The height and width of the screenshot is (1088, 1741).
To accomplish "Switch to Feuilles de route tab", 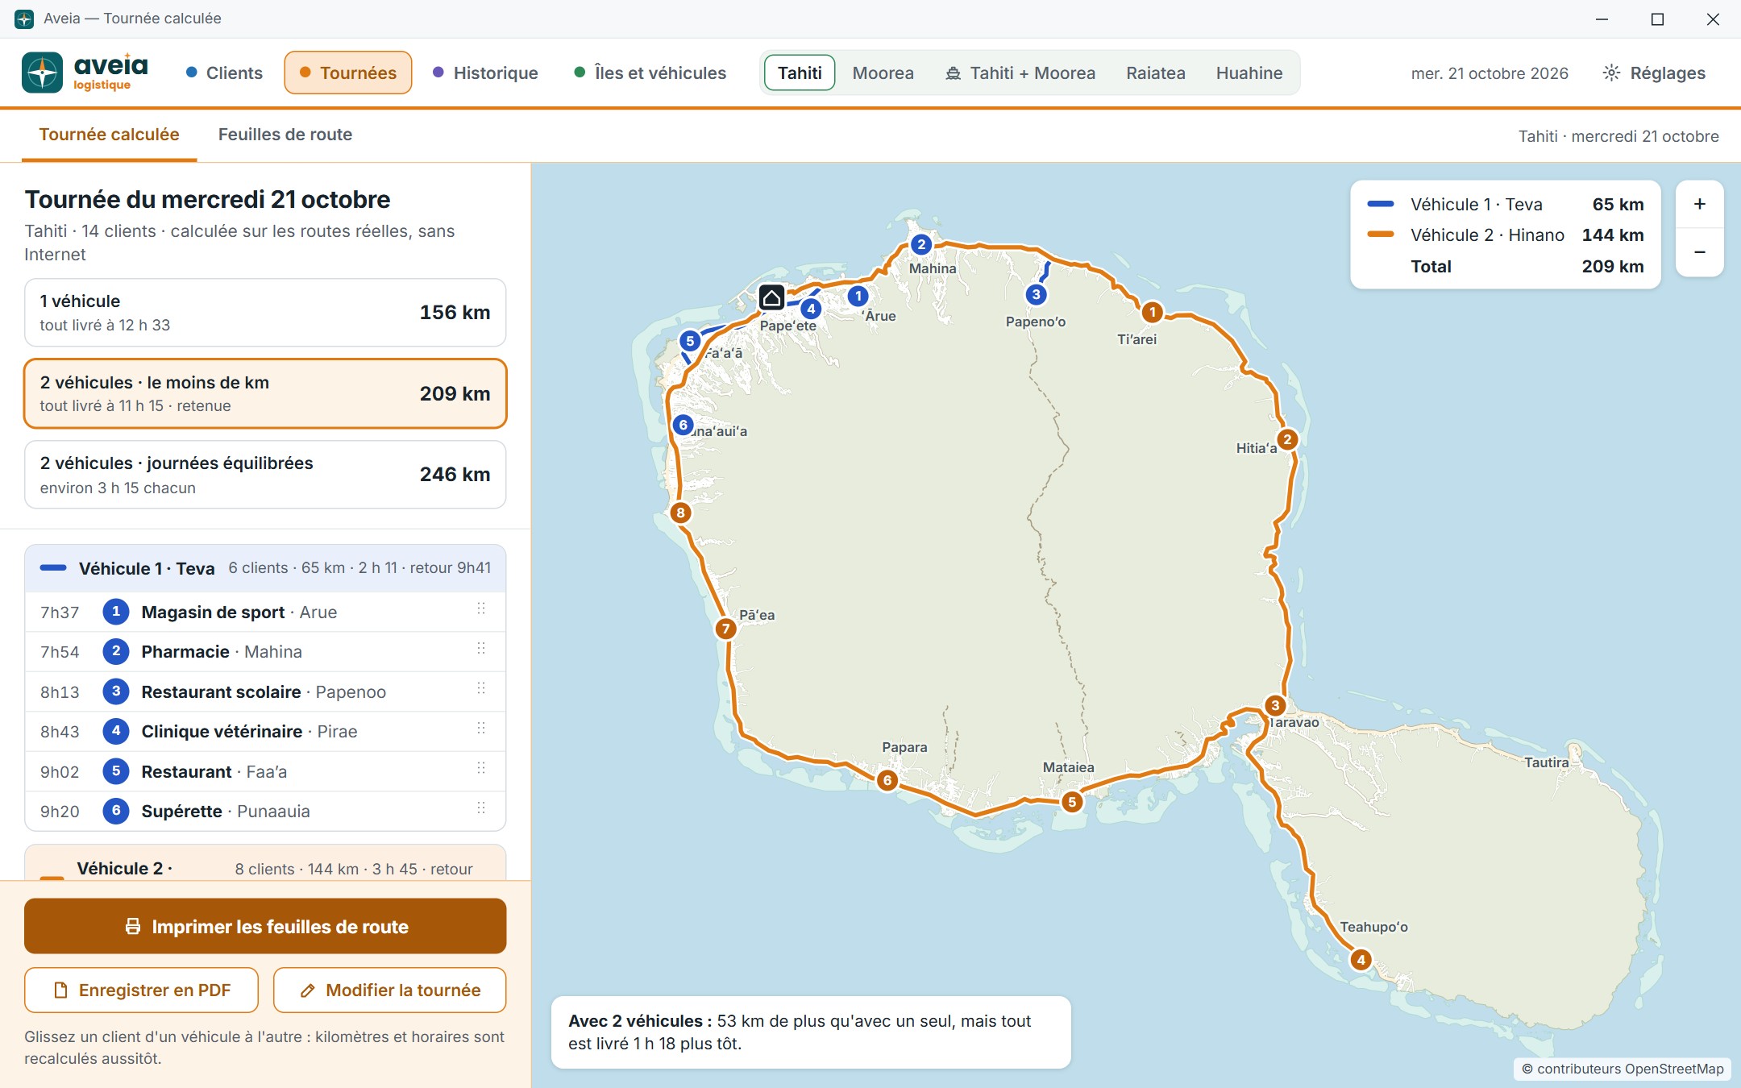I will click(x=285, y=135).
